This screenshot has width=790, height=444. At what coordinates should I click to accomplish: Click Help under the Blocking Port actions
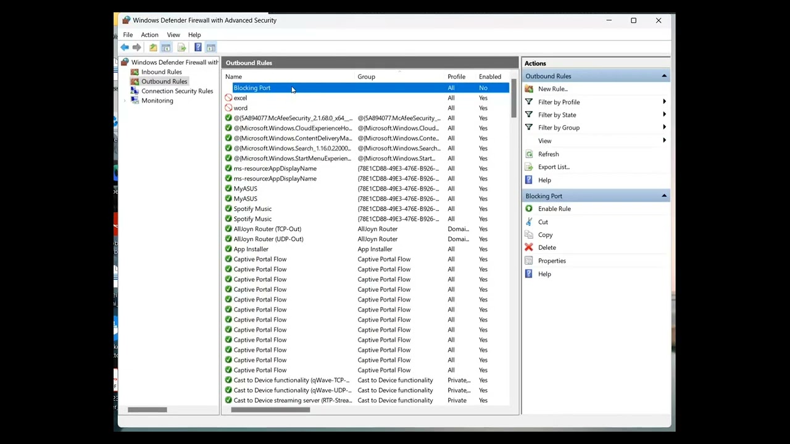tap(544, 274)
